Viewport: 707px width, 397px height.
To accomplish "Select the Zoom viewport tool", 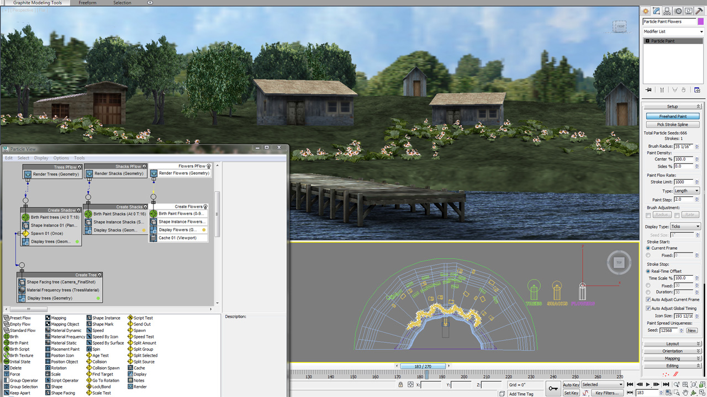I will click(x=677, y=384).
